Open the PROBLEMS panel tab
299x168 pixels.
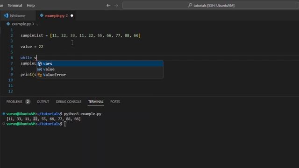(14, 102)
